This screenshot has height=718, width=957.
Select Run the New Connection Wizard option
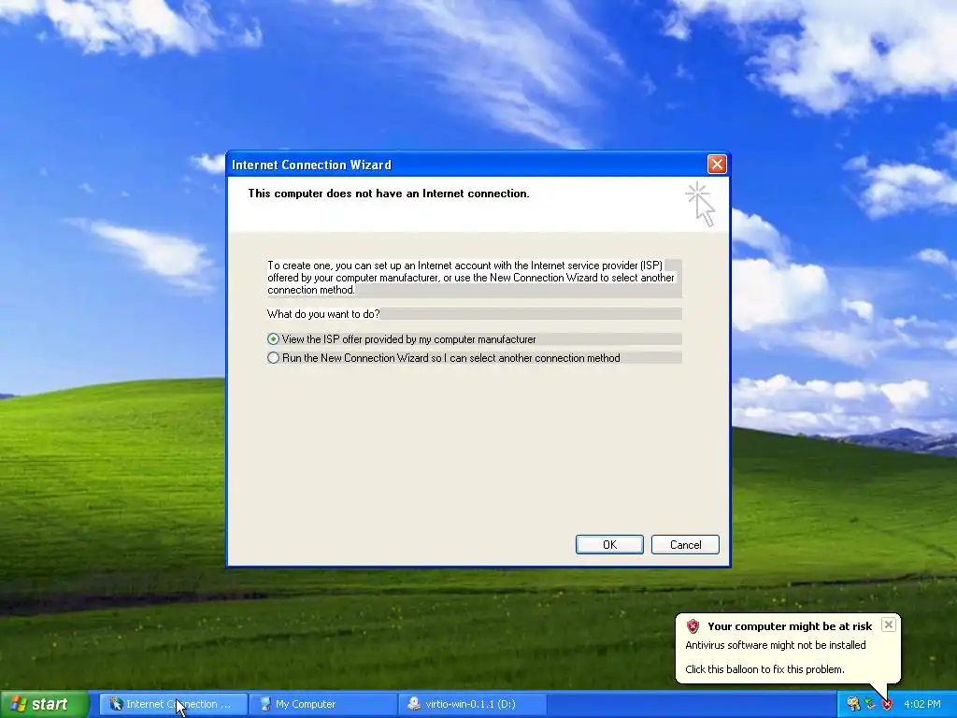tap(274, 358)
